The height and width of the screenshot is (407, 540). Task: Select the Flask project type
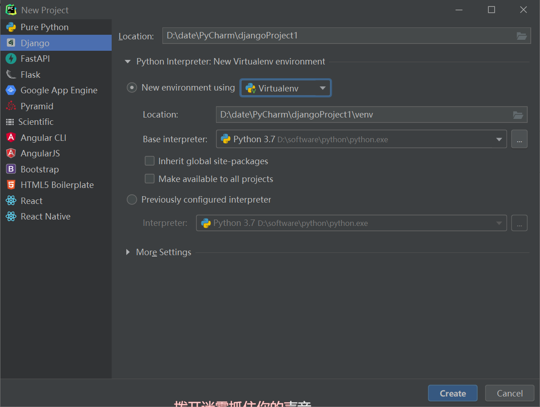pos(56,75)
